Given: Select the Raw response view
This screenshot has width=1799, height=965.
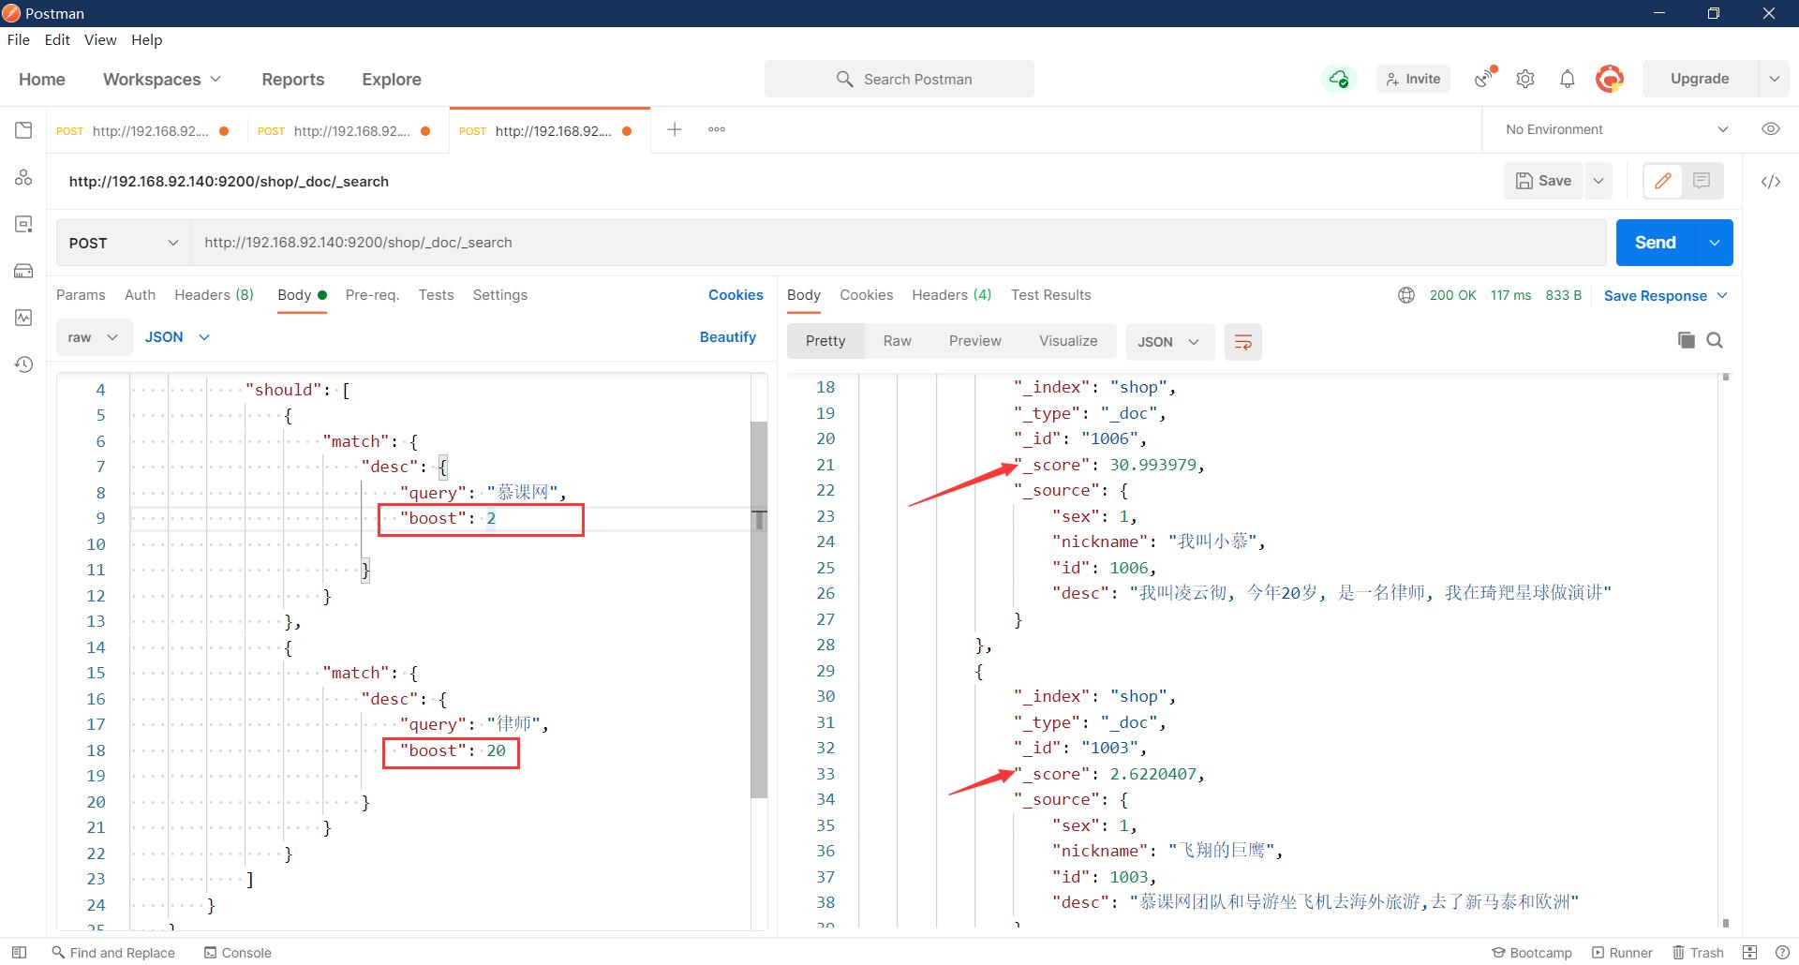Looking at the screenshot, I should tap(897, 341).
